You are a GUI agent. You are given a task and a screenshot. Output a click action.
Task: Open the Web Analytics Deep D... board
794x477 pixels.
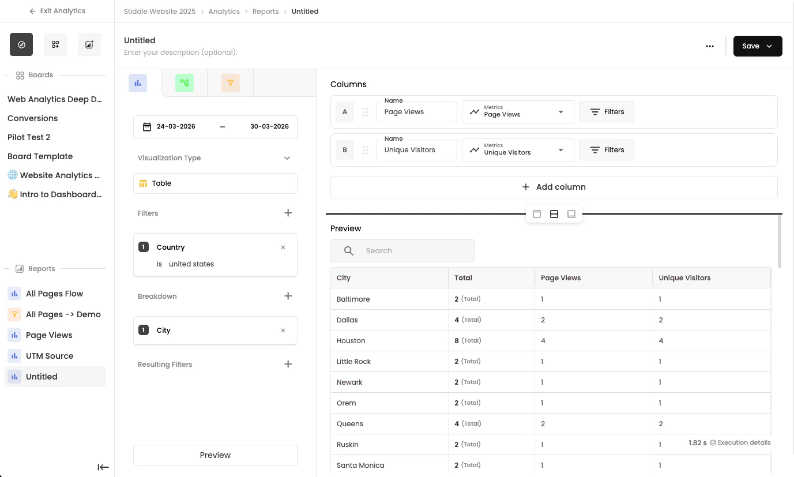pyautogui.click(x=55, y=99)
